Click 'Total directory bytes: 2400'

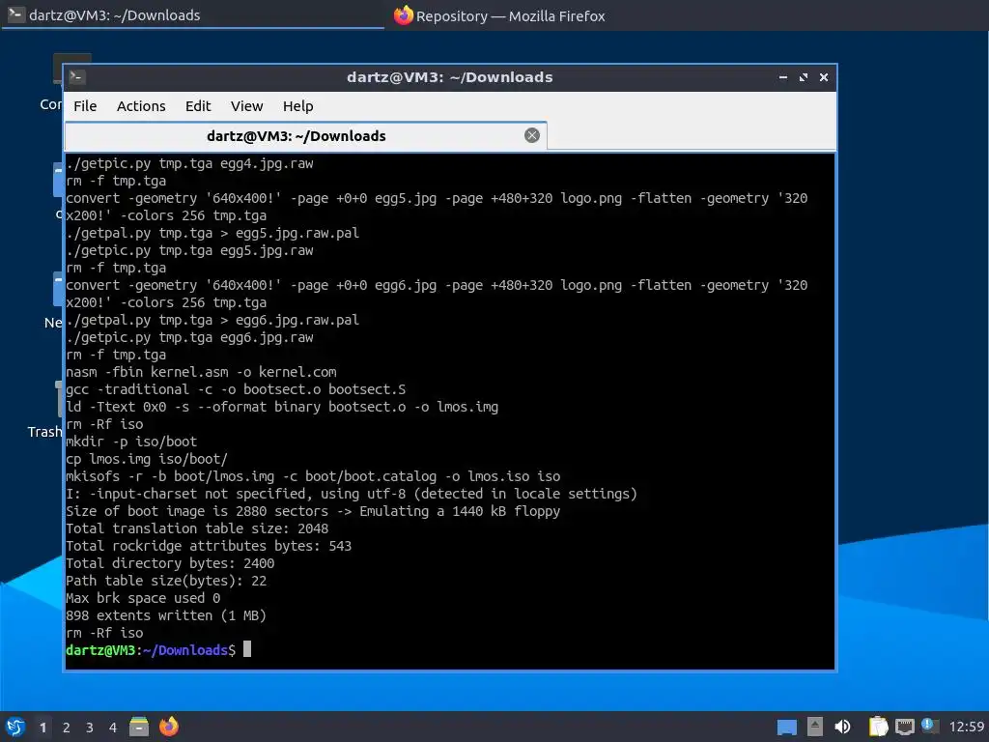click(x=170, y=563)
